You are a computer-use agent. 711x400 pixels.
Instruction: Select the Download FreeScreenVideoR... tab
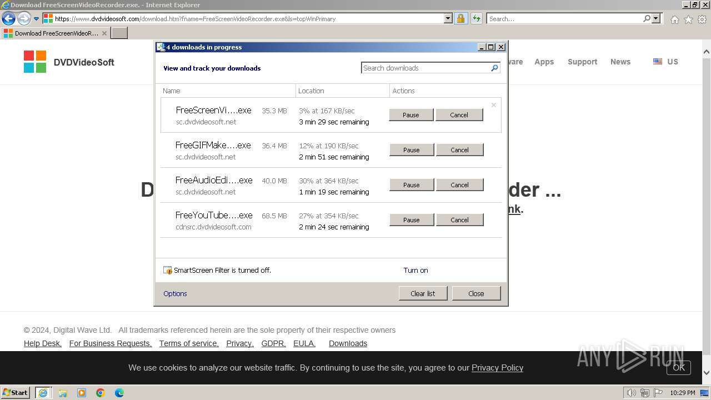[55, 33]
